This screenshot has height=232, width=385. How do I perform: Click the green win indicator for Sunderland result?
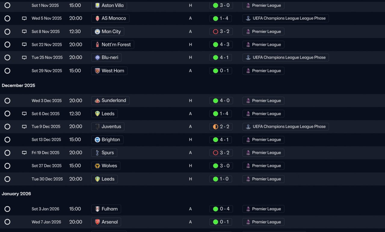coord(215,101)
